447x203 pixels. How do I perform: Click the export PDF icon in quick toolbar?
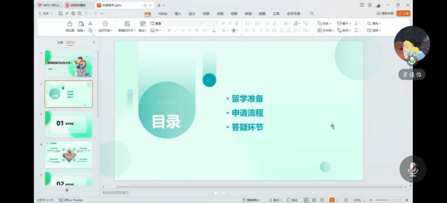click(67, 13)
